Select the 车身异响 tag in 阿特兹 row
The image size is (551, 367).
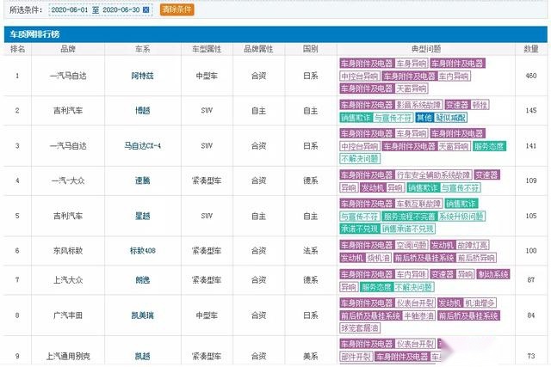coord(412,64)
